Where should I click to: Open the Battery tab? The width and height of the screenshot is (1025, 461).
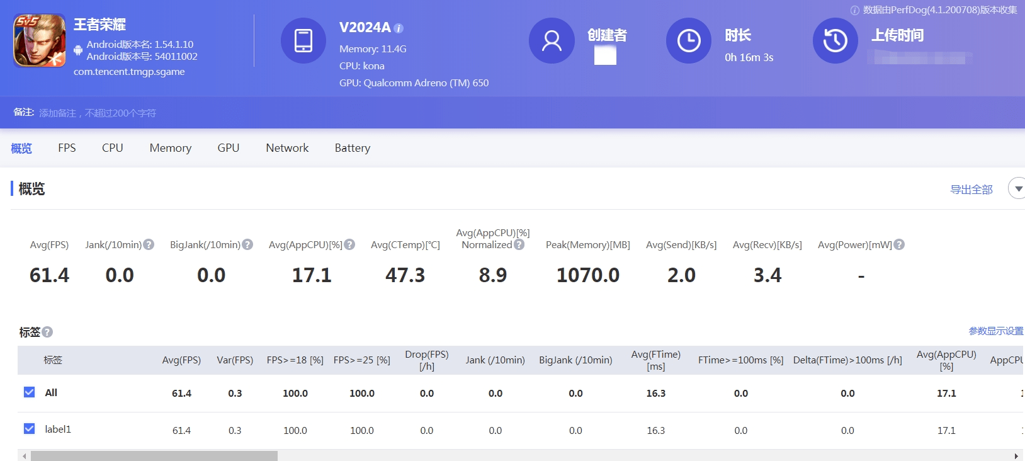pyautogui.click(x=353, y=148)
